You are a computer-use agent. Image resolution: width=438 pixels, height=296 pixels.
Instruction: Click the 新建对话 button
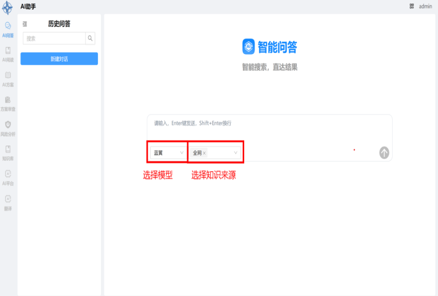click(59, 59)
